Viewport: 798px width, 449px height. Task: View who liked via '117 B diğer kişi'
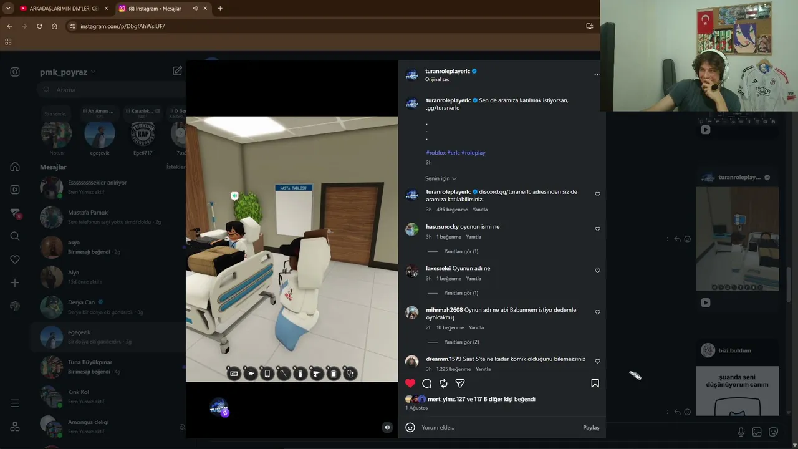point(493,399)
